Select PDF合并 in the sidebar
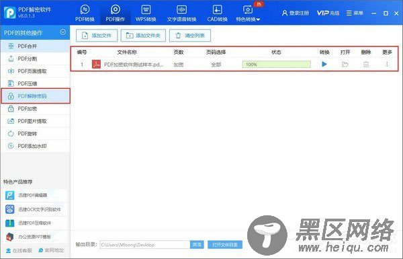 tap(35, 46)
